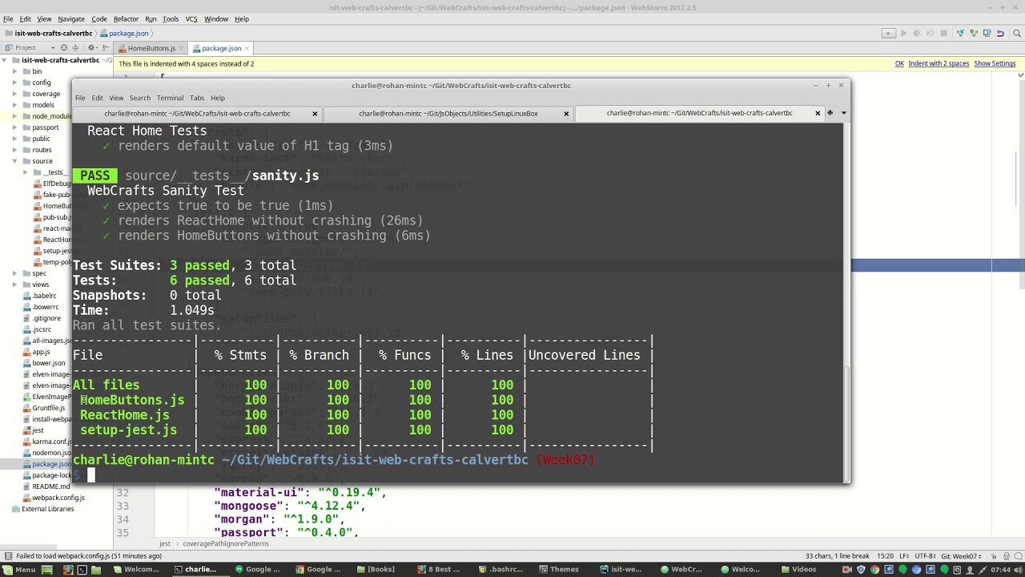Close the package.json editor tab
1025x577 pixels.
click(x=247, y=48)
